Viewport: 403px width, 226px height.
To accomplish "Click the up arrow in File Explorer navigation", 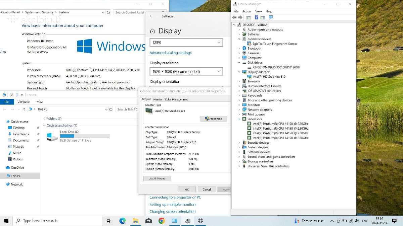I will pos(24,109).
